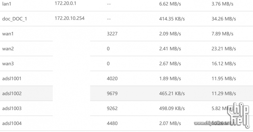Click adsl1003 connection count 9262
The width and height of the screenshot is (253, 132).
click(x=112, y=108)
